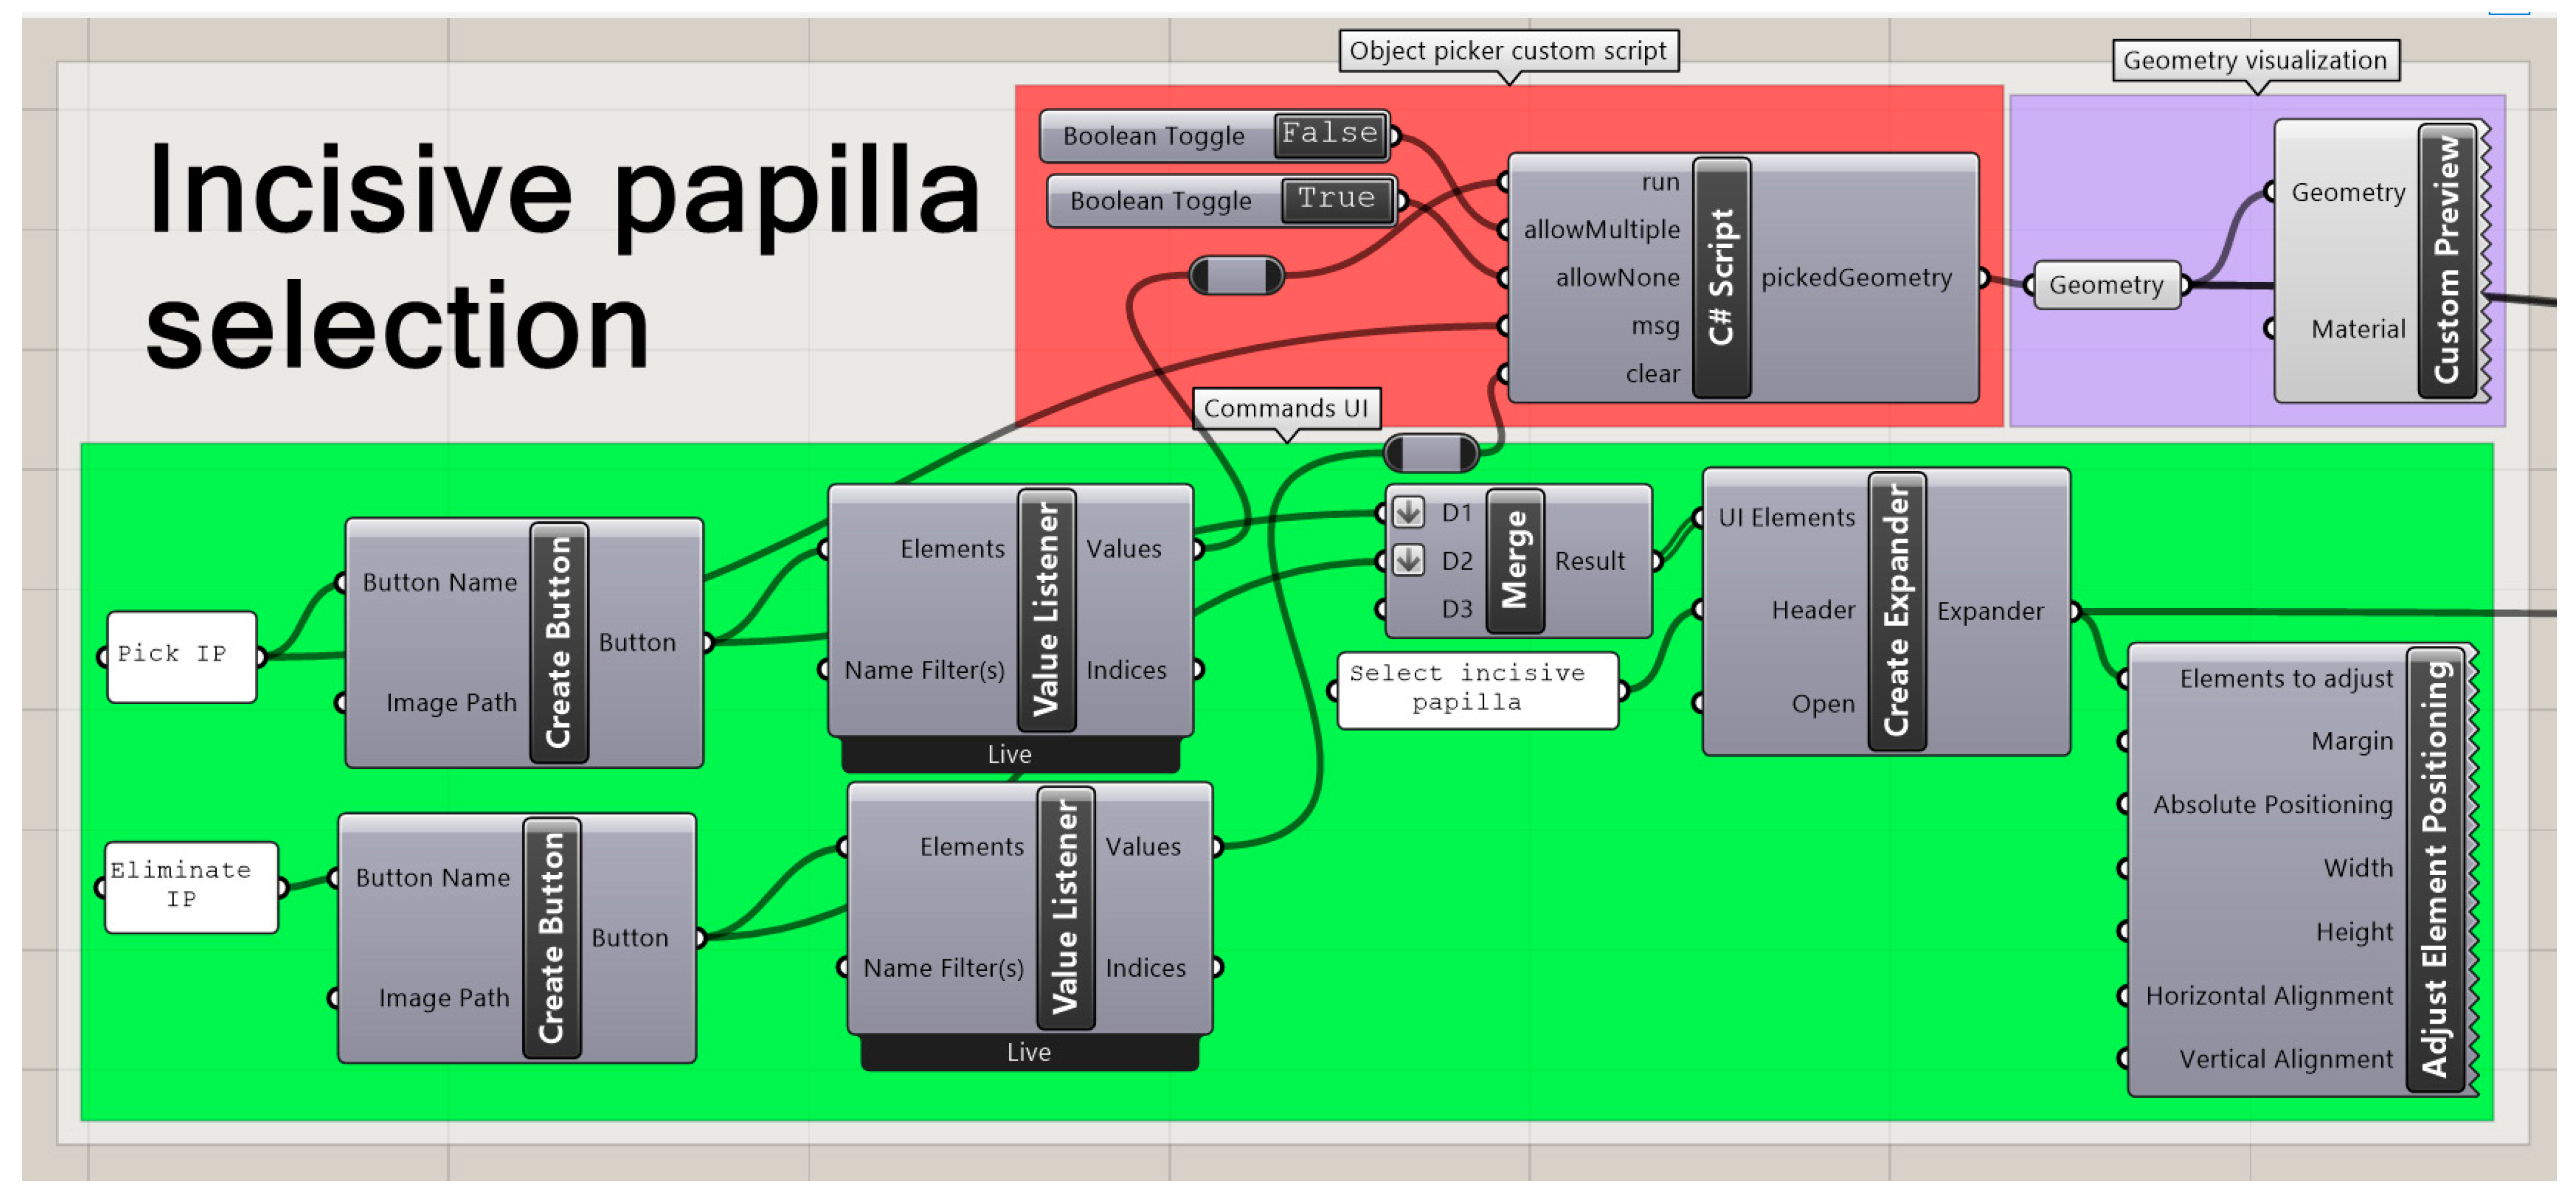Click the Live bar under upper Value Listener

[1009, 754]
